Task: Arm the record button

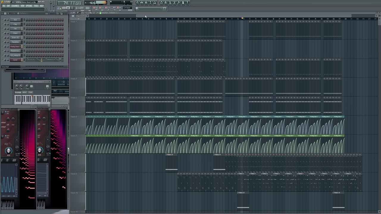Action: pos(72,8)
